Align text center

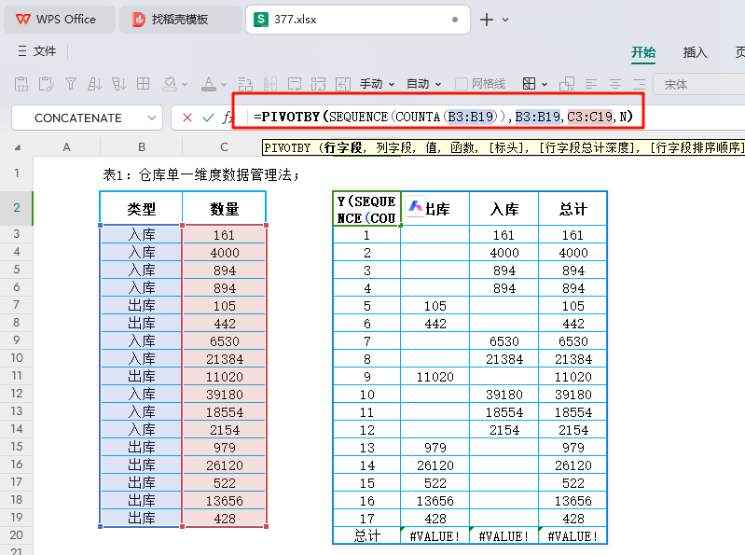(614, 84)
